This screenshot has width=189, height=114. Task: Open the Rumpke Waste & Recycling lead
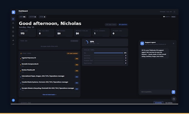49,89
